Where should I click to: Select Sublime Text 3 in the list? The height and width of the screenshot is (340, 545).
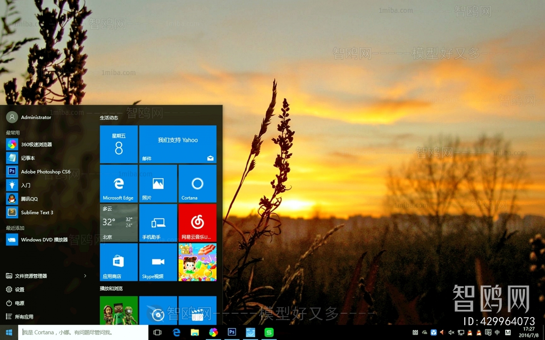pos(37,213)
